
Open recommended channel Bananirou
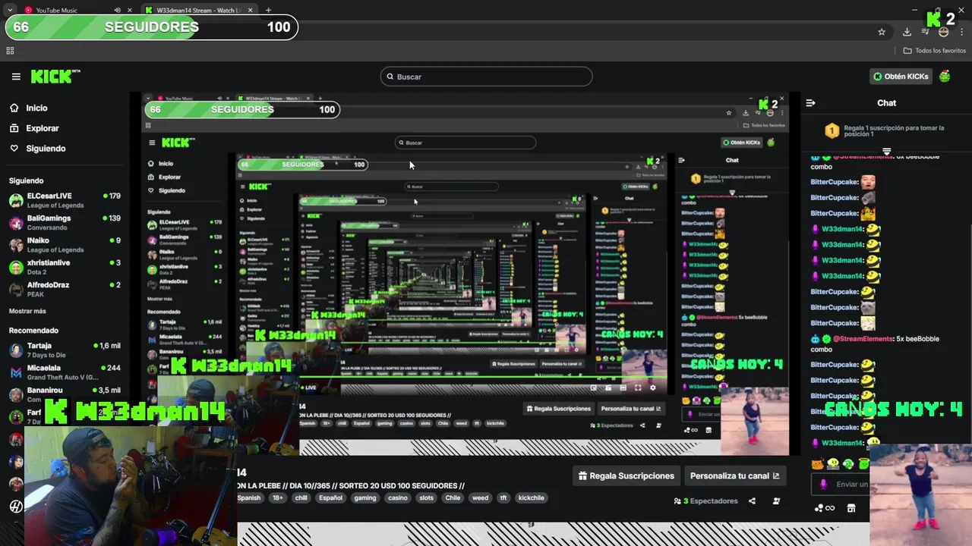click(x=65, y=394)
